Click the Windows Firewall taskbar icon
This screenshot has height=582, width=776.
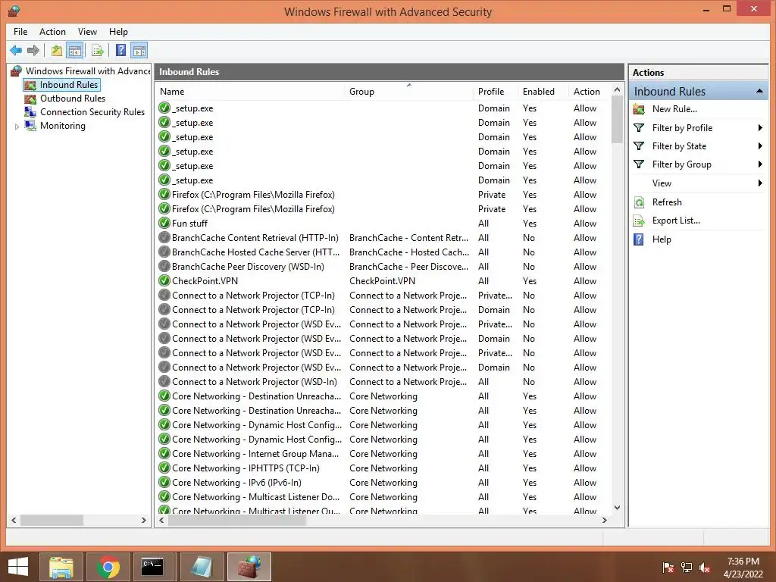(x=249, y=567)
